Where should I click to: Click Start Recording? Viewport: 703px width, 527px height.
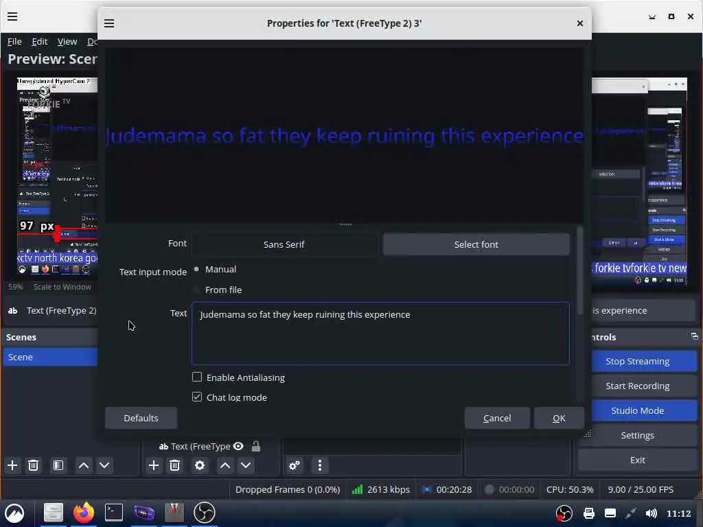[637, 386]
